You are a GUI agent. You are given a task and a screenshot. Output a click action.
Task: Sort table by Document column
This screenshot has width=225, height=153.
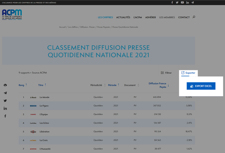pyautogui.click(x=132, y=85)
